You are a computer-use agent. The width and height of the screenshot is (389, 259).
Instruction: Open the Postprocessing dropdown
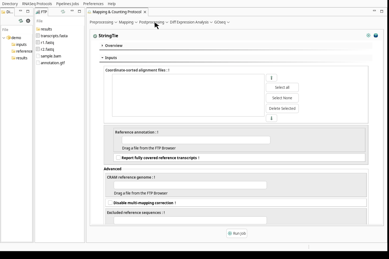point(153,22)
